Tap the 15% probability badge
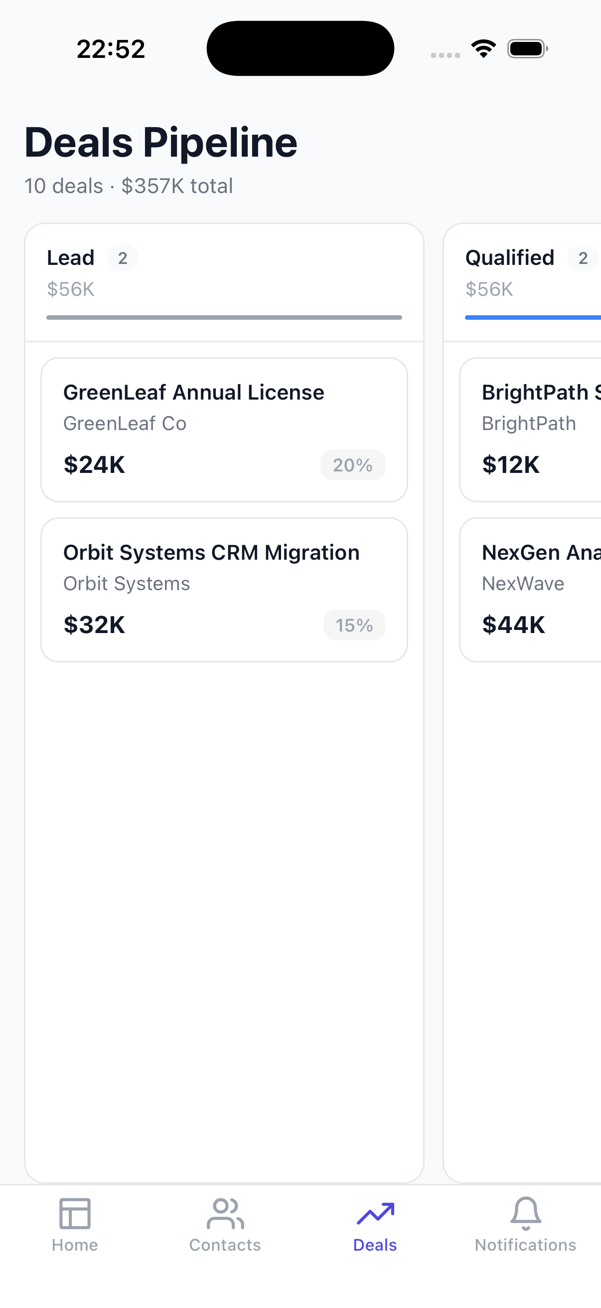The width and height of the screenshot is (601, 1308). point(354,625)
